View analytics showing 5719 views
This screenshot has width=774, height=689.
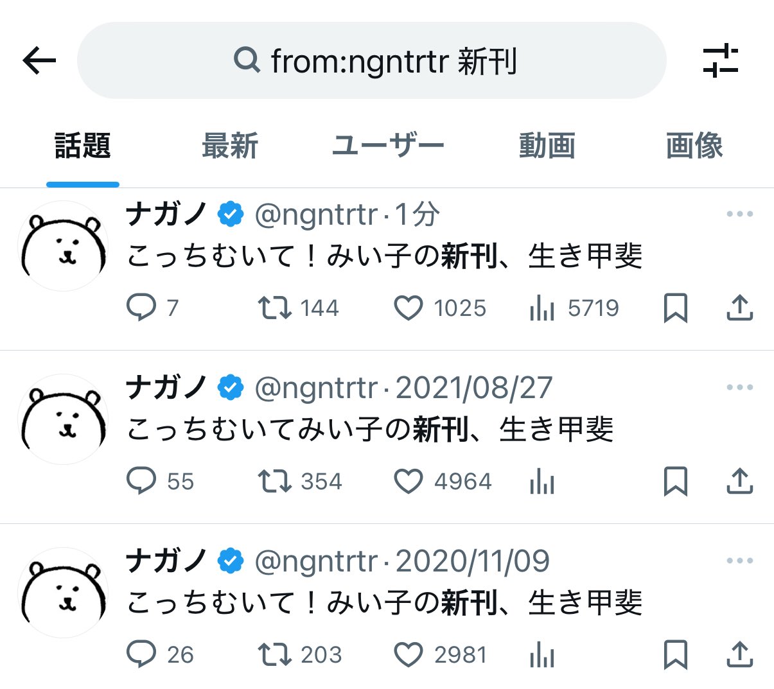542,308
